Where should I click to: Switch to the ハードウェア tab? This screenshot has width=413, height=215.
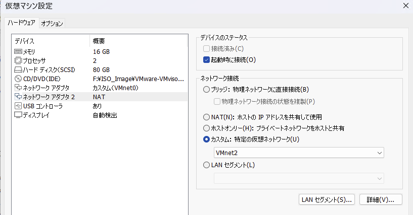tap(21, 23)
